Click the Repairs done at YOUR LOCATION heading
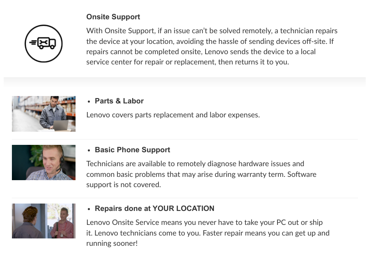 point(154,208)
